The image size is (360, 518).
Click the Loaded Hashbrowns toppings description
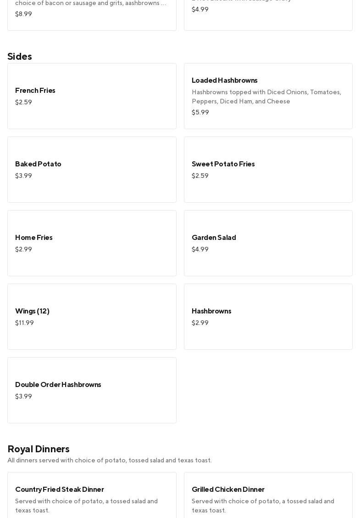(266, 97)
